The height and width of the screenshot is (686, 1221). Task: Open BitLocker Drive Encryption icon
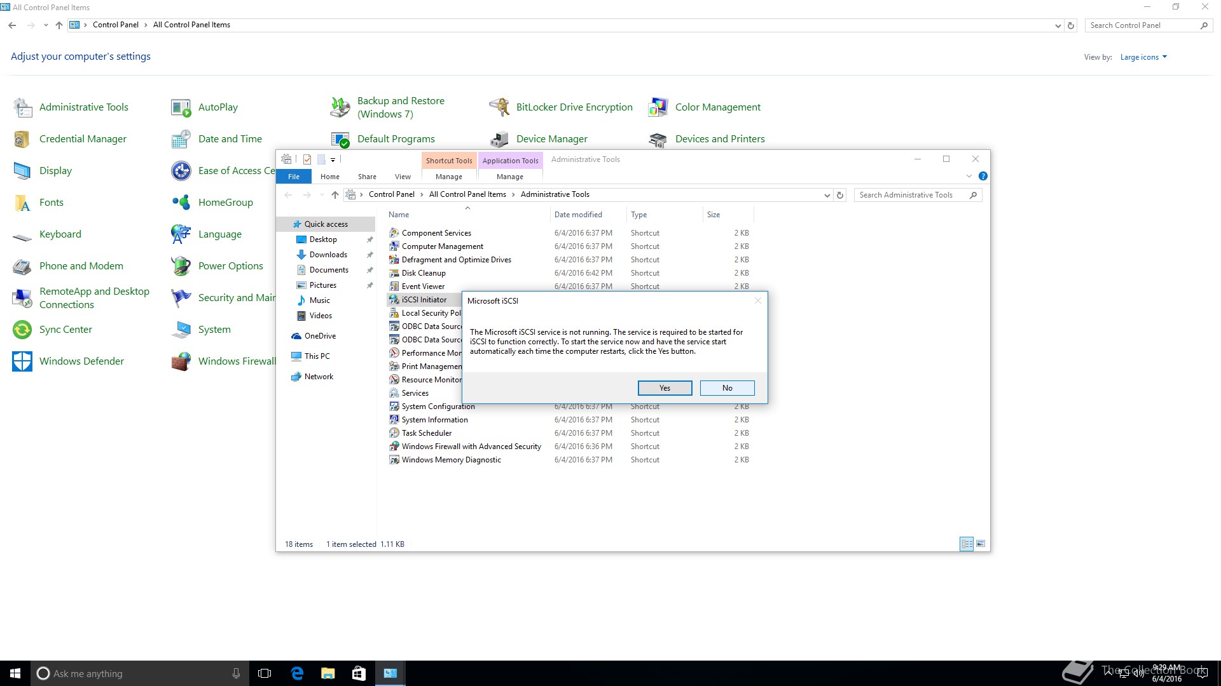[499, 107]
